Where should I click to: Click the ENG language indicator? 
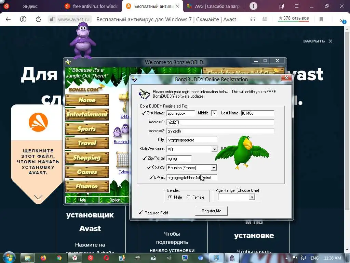pyautogui.click(x=314, y=258)
